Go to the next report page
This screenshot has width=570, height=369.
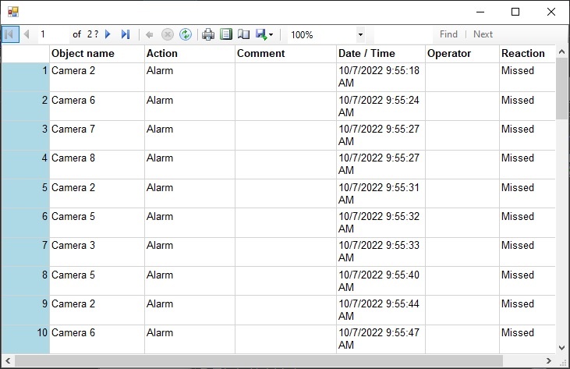click(x=108, y=34)
